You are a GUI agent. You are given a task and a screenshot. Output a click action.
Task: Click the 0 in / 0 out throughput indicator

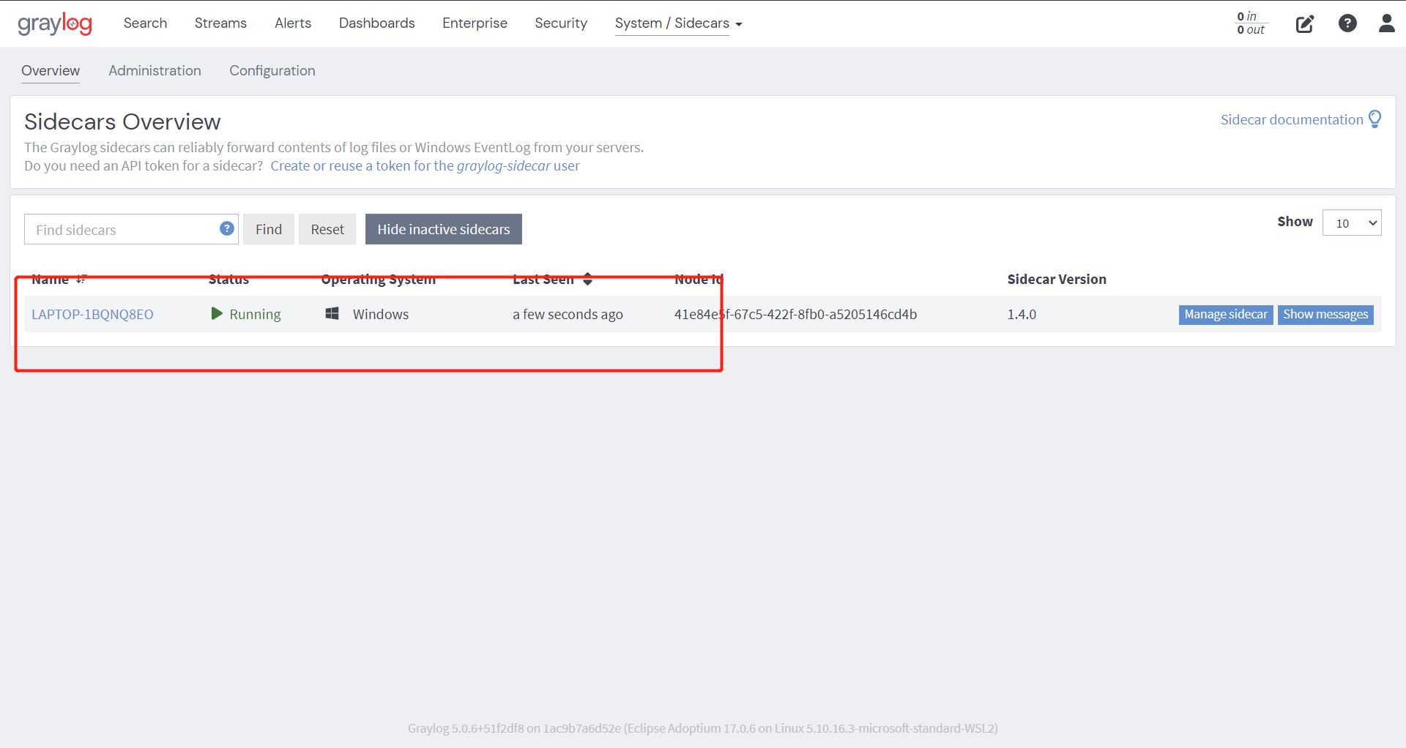click(1251, 23)
